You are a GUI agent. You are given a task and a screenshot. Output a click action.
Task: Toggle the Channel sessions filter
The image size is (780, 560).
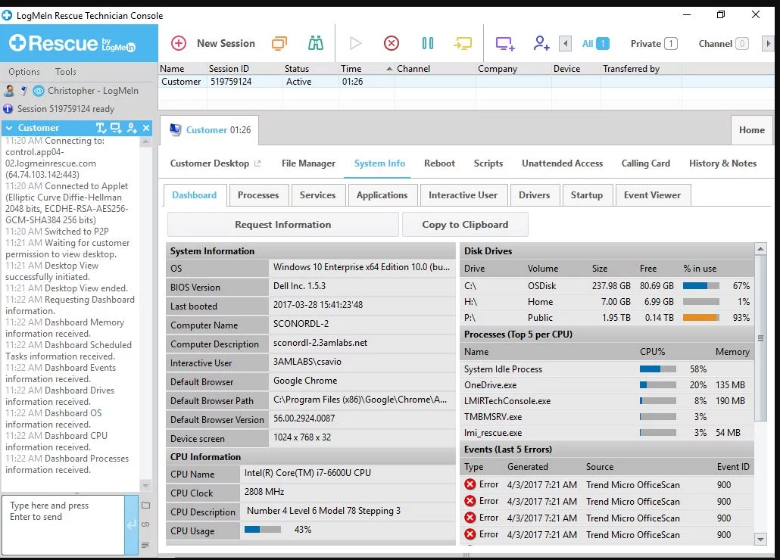point(719,44)
